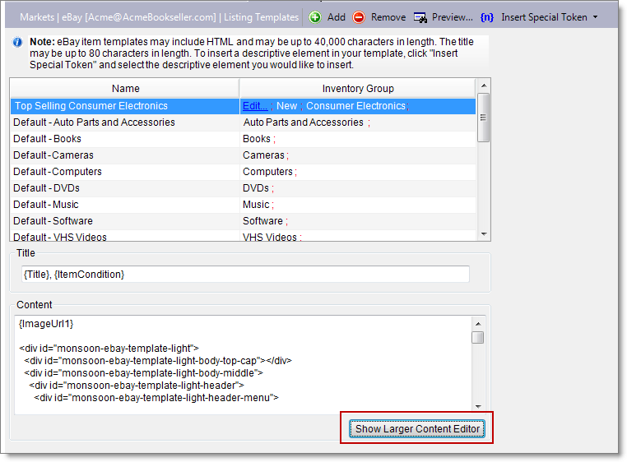The image size is (627, 462).
Task: Click the red Remove icon
Action: tap(359, 17)
